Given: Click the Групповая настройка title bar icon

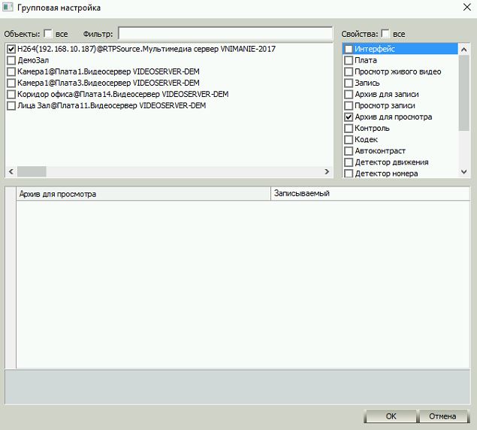Looking at the screenshot, I should [x=8, y=8].
